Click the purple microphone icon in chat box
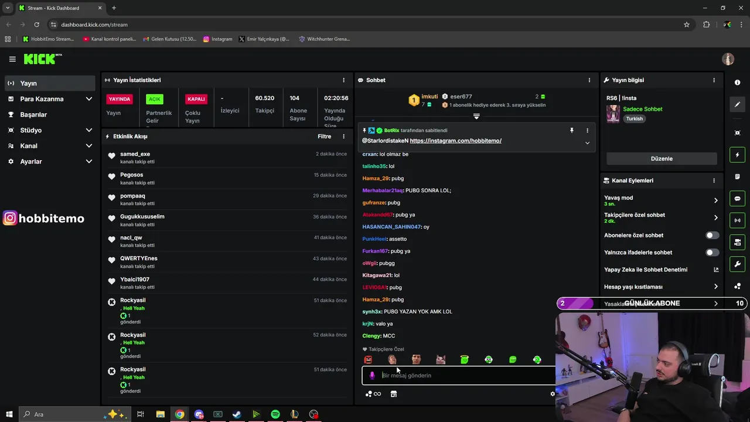Viewport: 750px width, 422px height. pos(372,375)
